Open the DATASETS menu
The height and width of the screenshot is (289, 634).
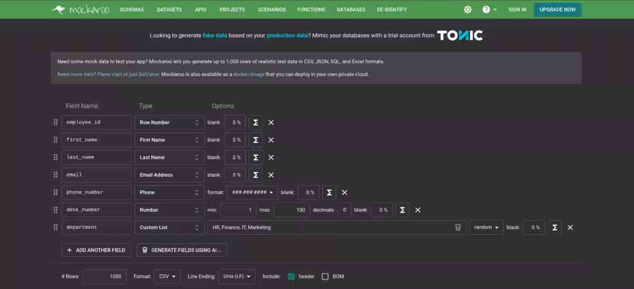(x=169, y=9)
